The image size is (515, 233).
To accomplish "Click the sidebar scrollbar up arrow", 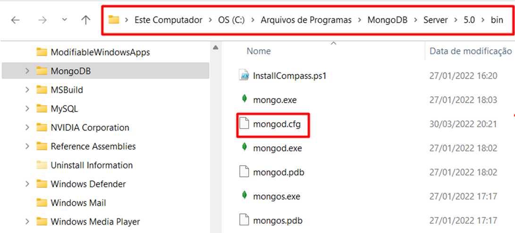I will [x=216, y=48].
